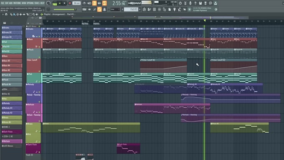Click the playhead marker on timeline
This screenshot has width=284, height=160.
pos(205,20)
